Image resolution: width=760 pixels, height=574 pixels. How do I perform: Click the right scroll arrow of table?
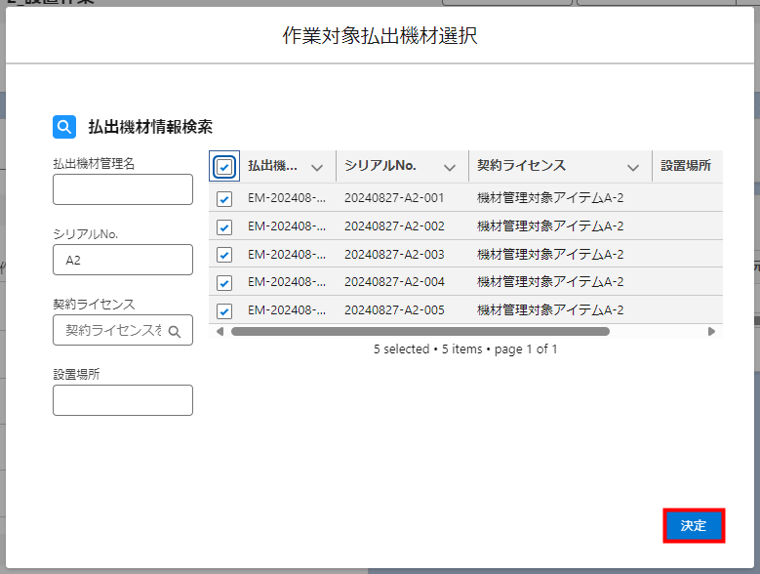[711, 332]
